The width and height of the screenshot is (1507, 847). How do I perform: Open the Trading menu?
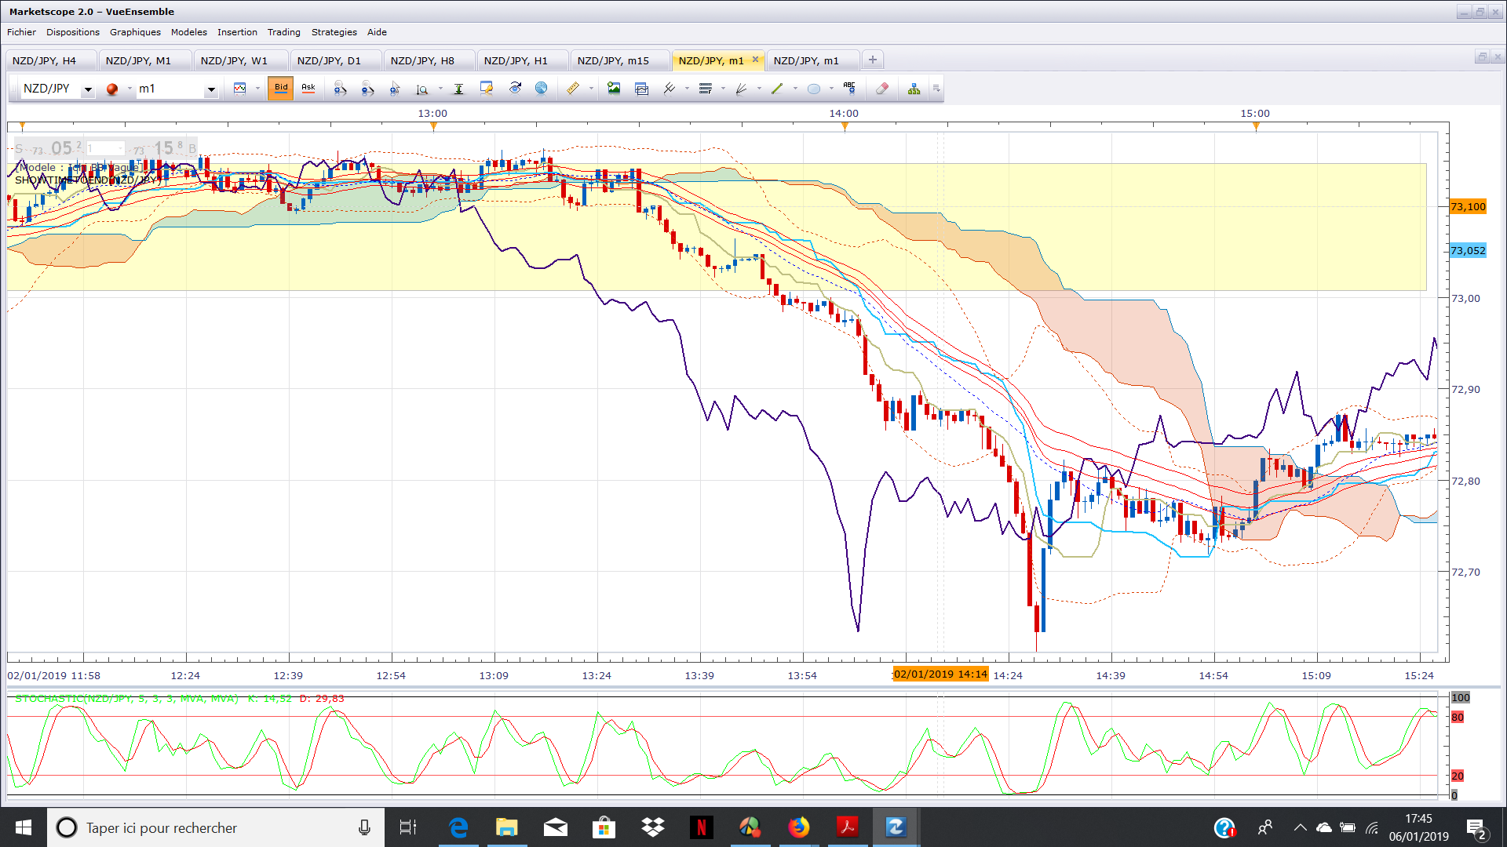click(284, 32)
